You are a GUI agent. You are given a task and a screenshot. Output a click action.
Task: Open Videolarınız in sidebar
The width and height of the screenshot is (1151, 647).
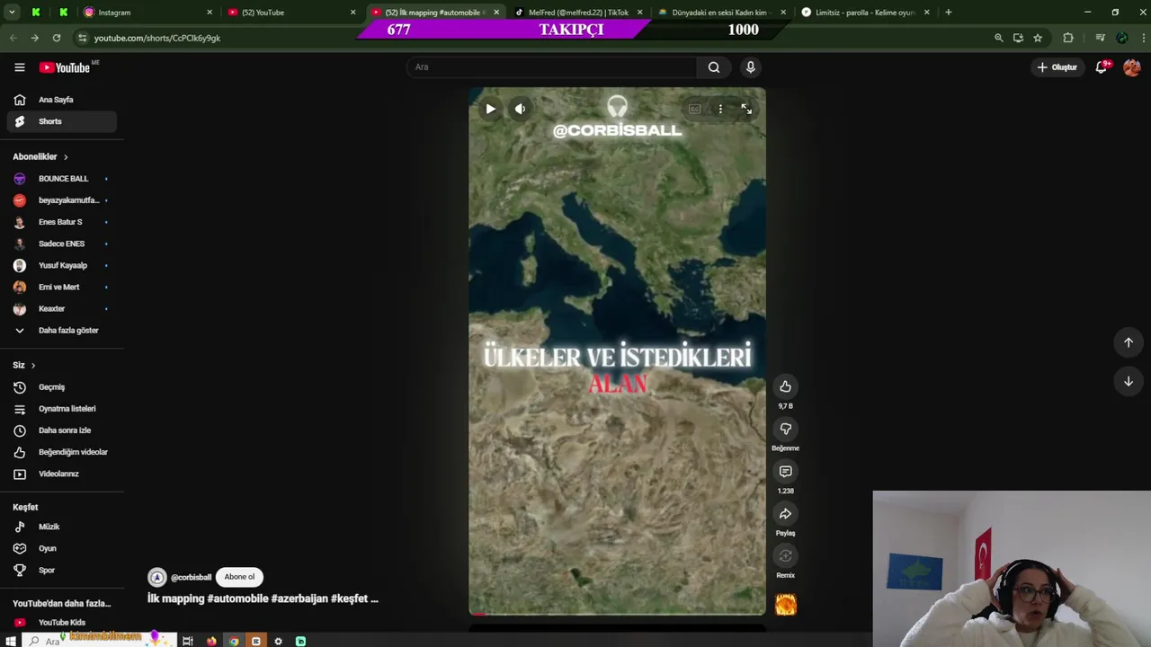[x=62, y=474]
